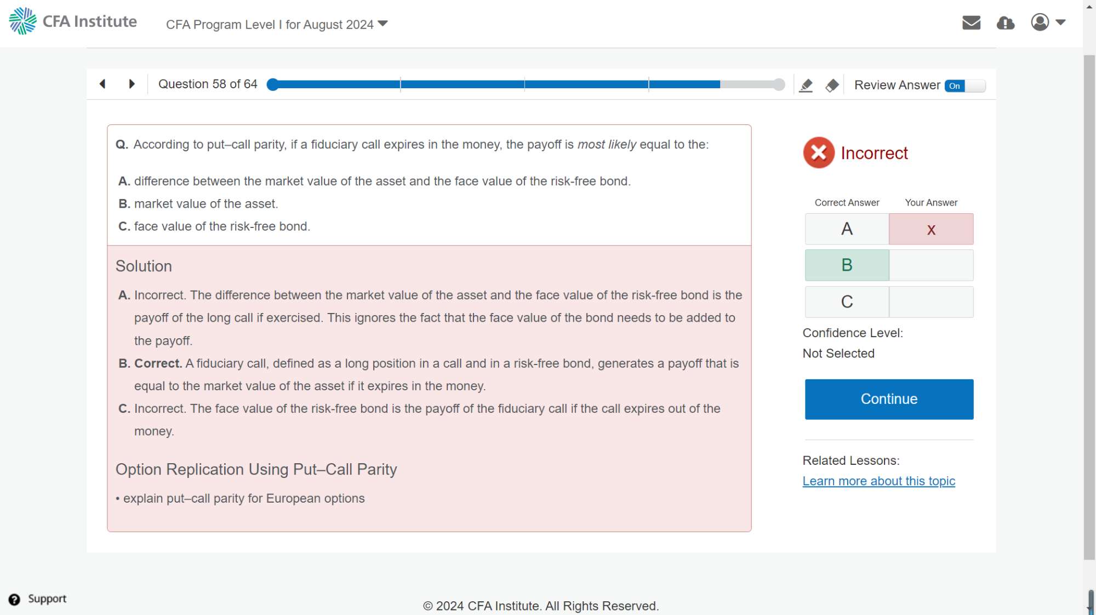Screen dimensions: 1096x615
Task: Go to previous question arrow
Action: pyautogui.click(x=102, y=84)
